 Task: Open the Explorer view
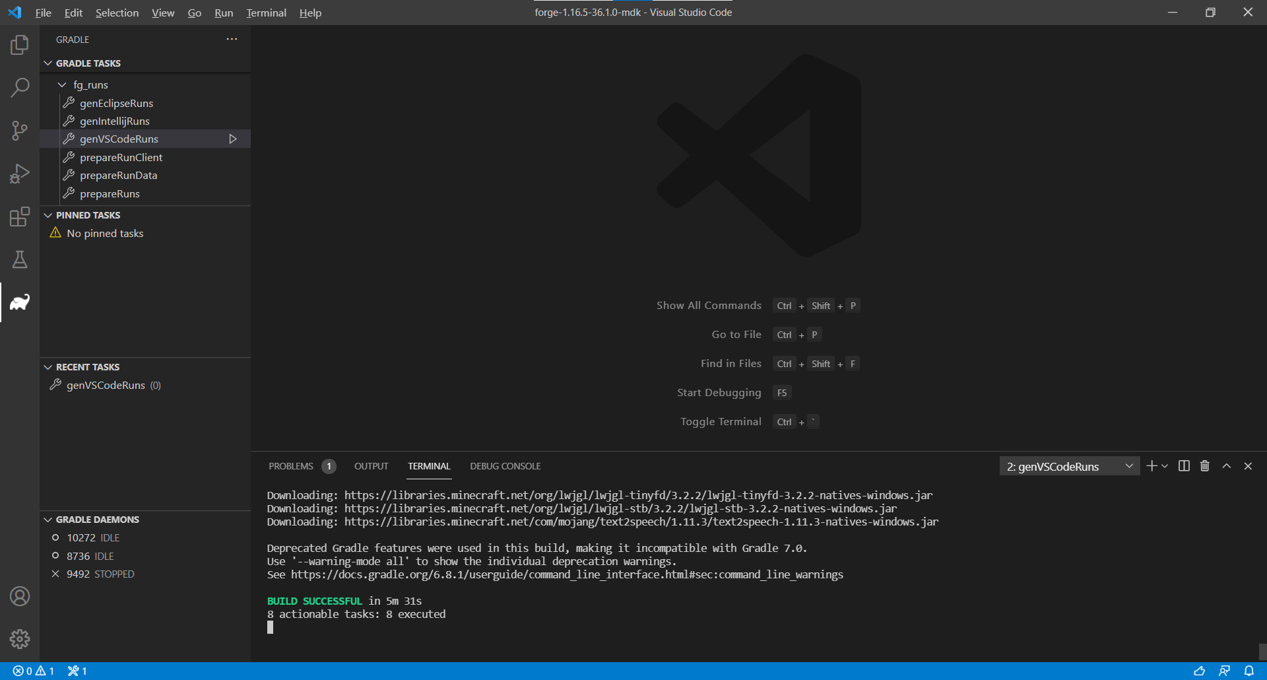pos(19,45)
